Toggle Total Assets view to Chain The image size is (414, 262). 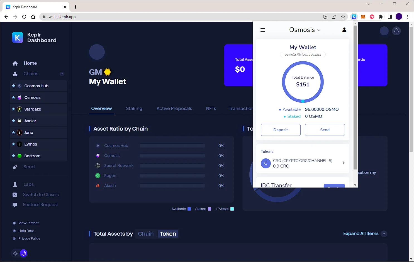point(146,234)
